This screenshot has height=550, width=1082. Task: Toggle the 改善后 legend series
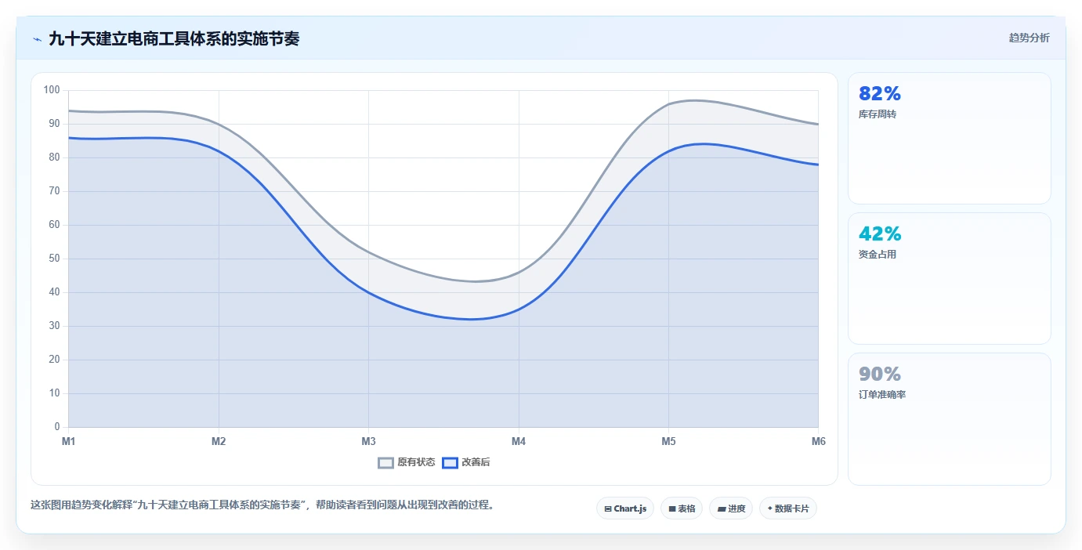[466, 462]
